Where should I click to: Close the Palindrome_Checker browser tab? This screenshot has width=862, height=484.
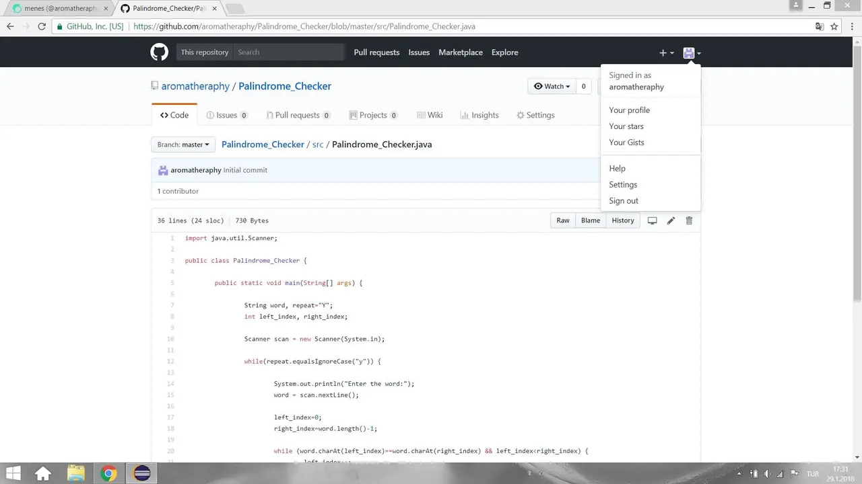tap(213, 9)
